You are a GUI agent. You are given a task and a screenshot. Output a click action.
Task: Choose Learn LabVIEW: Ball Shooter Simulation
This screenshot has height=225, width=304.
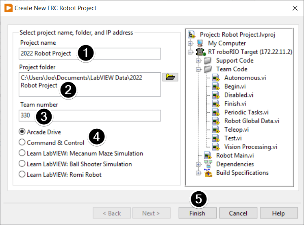point(22,164)
